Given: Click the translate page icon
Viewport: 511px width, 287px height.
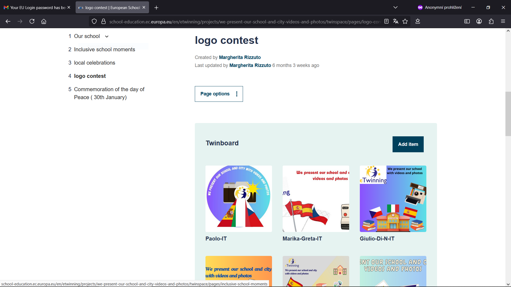Looking at the screenshot, I should 396,22.
